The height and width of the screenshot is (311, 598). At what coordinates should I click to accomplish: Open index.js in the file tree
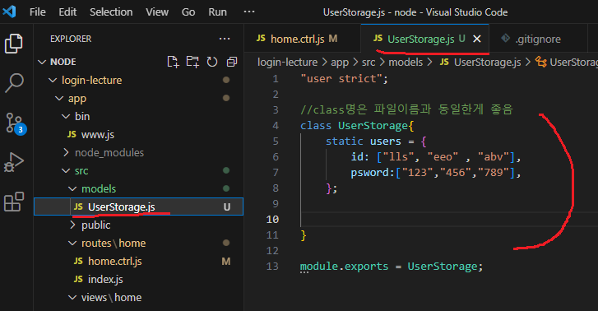(x=138, y=280)
